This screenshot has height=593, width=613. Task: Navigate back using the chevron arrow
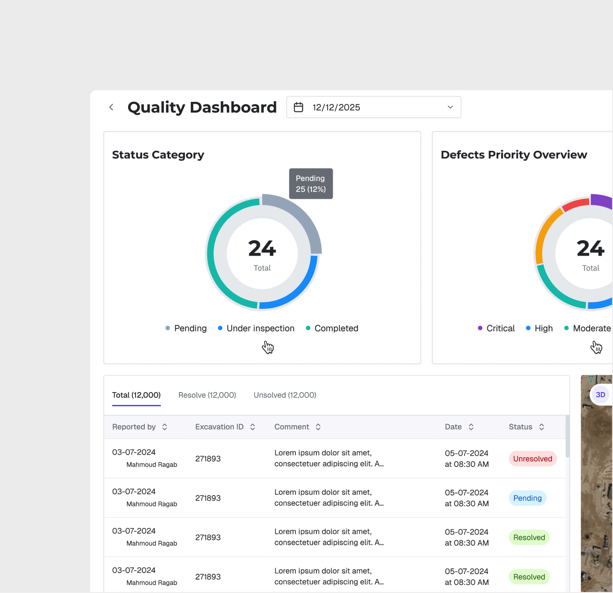point(111,107)
